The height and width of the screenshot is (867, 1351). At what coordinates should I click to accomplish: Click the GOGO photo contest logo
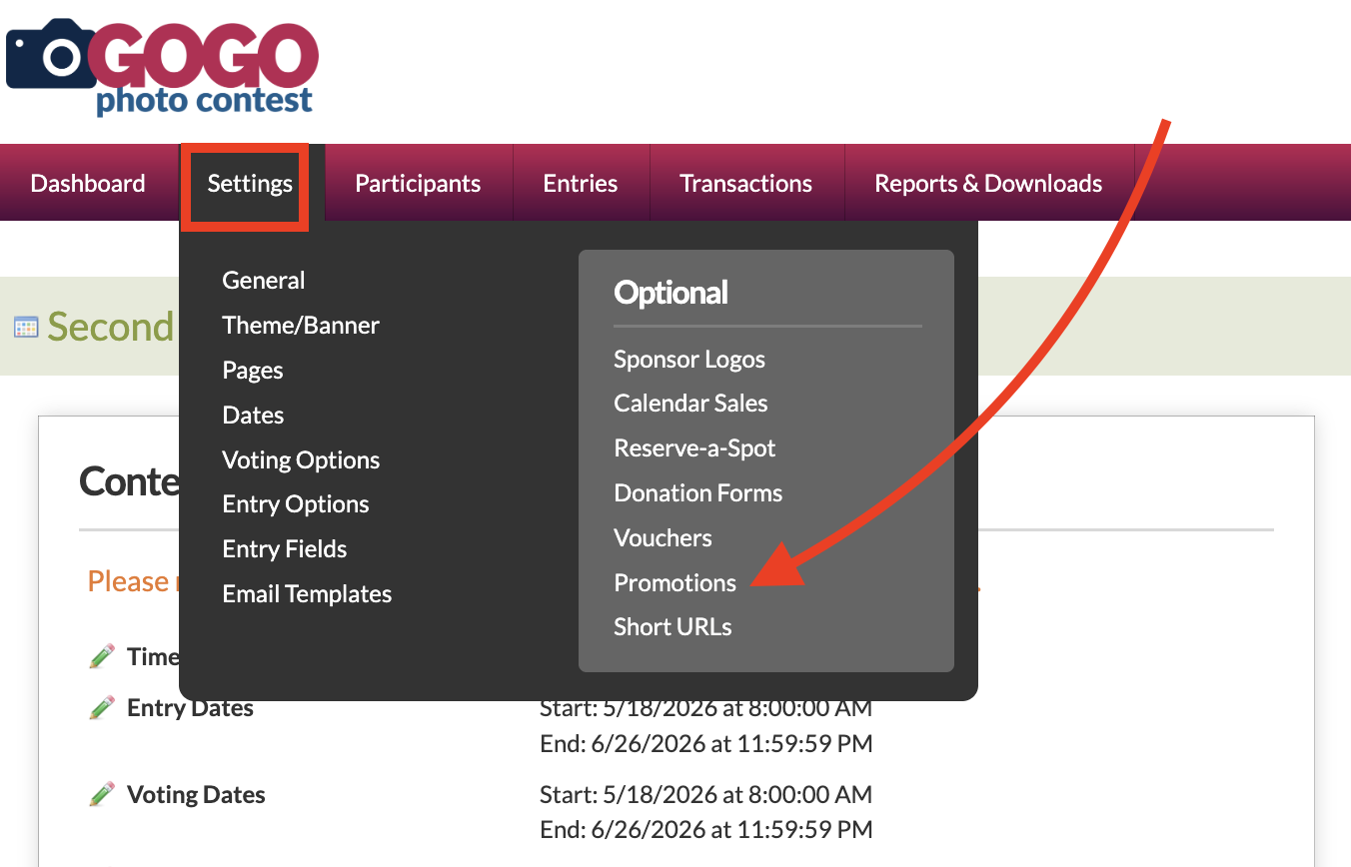click(162, 66)
